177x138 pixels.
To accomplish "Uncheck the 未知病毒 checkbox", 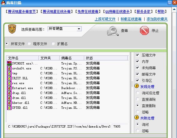I will point(137,68).
